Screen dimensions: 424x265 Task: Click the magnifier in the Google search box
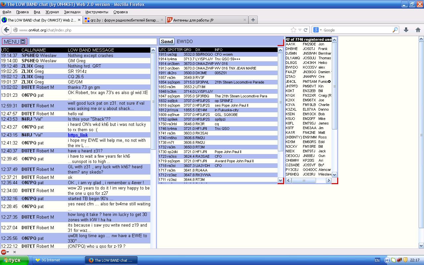395,30
